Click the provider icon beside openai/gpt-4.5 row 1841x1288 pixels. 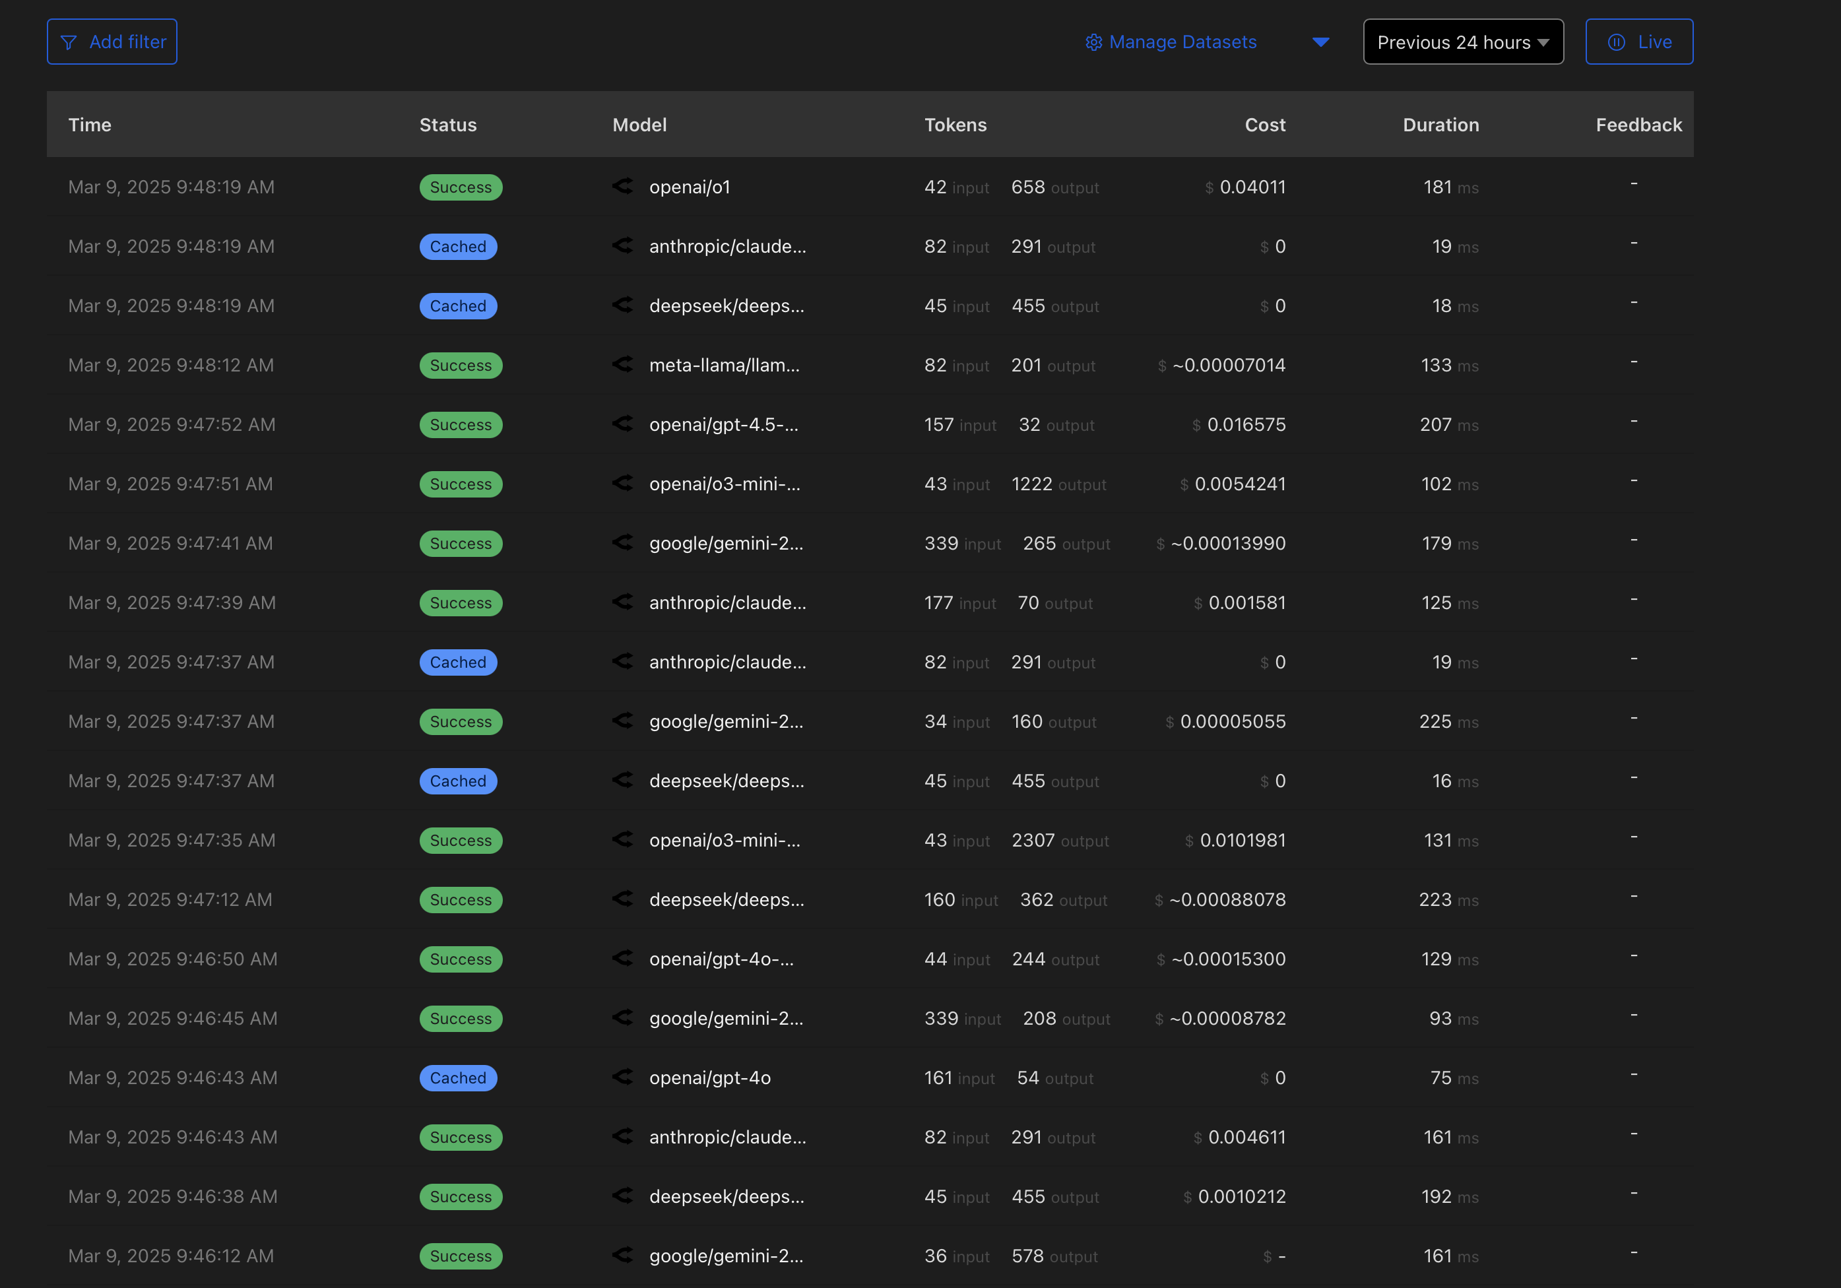(x=622, y=424)
